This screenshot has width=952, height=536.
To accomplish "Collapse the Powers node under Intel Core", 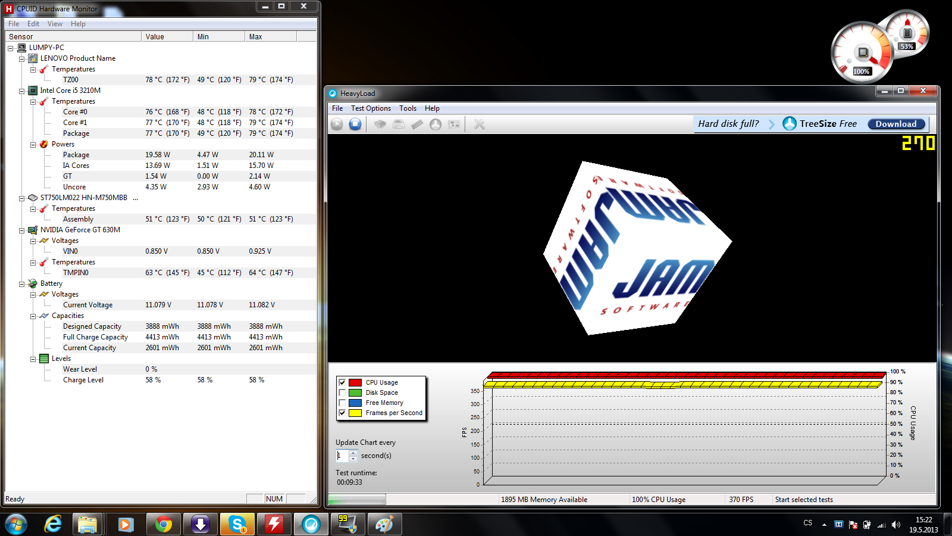I will [x=33, y=145].
